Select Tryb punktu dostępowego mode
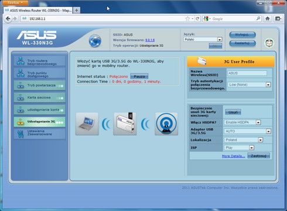The width and height of the screenshot is (287, 211). pyautogui.click(x=40, y=73)
